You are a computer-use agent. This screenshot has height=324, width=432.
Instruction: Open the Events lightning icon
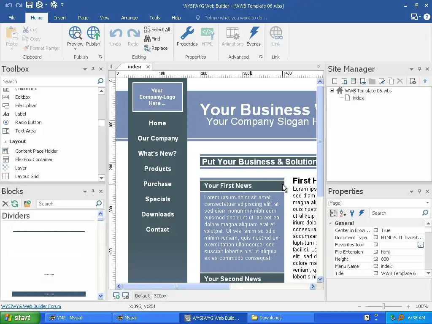click(254, 33)
